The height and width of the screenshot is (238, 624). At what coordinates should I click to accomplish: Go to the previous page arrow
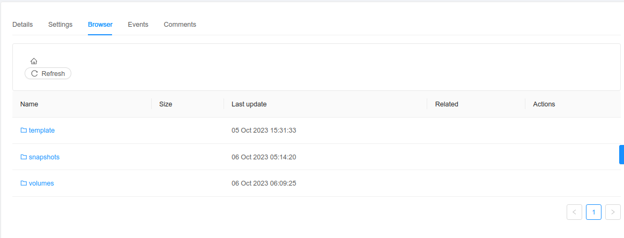[x=574, y=212]
